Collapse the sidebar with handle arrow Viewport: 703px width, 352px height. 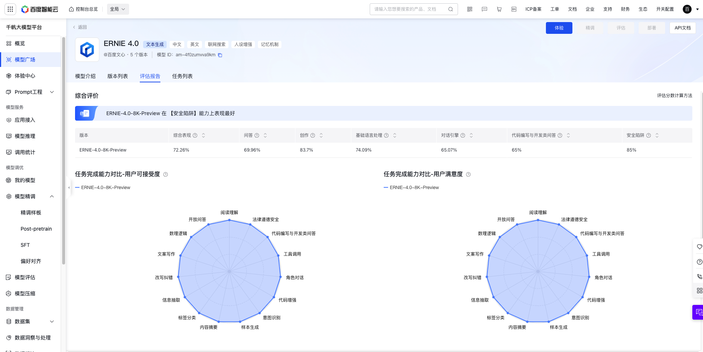[69, 188]
